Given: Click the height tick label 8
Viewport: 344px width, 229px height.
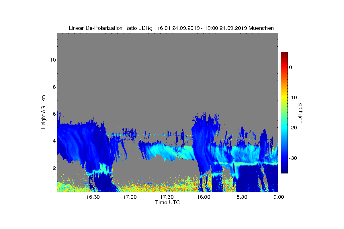Looking at the screenshot, I should (x=54, y=87).
